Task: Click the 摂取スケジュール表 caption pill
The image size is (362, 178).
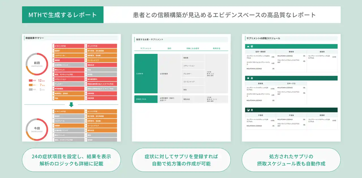Action: coord(291,160)
